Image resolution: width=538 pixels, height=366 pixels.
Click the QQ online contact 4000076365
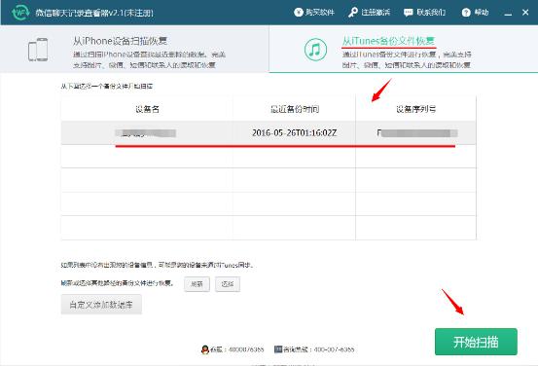[233, 349]
